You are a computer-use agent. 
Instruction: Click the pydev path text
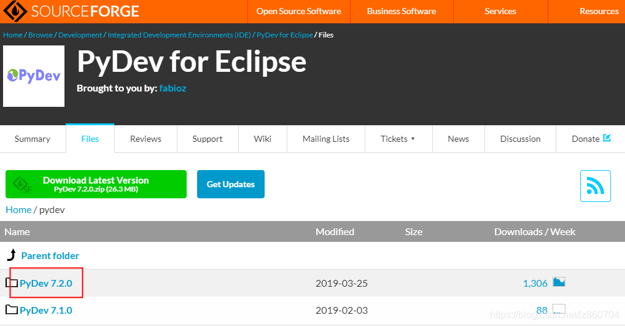52,209
